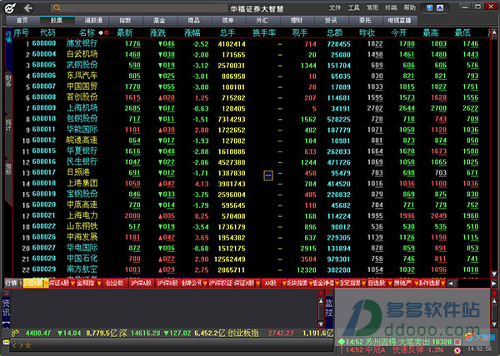Select the 中国石化 stock row

click(x=251, y=259)
